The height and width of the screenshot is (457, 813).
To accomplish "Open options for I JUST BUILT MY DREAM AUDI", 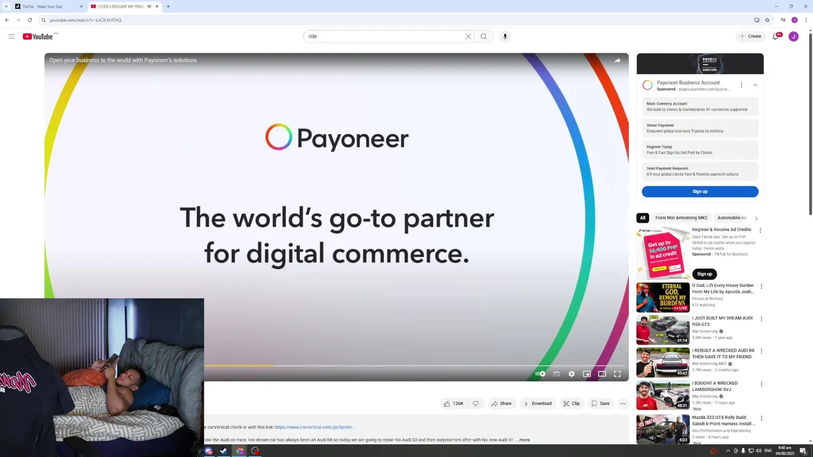I will pyautogui.click(x=762, y=319).
